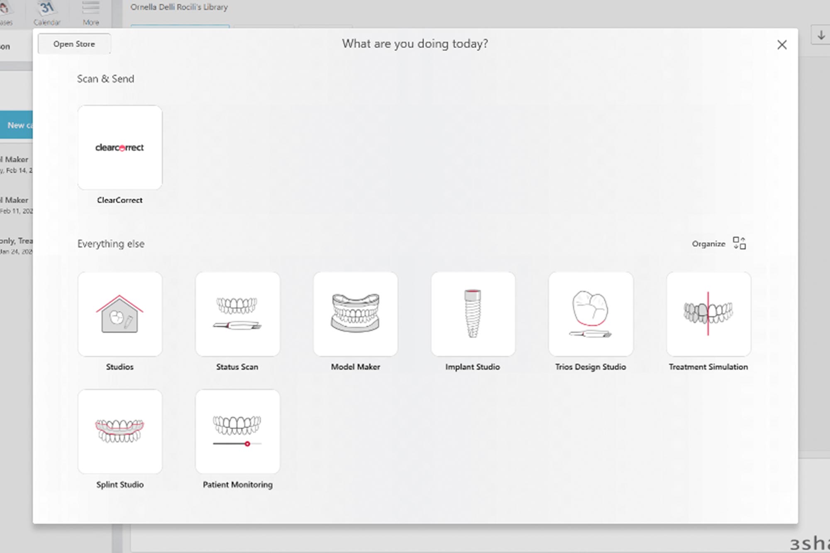
Task: Open the Treatment Simulation tile
Action: (x=709, y=314)
